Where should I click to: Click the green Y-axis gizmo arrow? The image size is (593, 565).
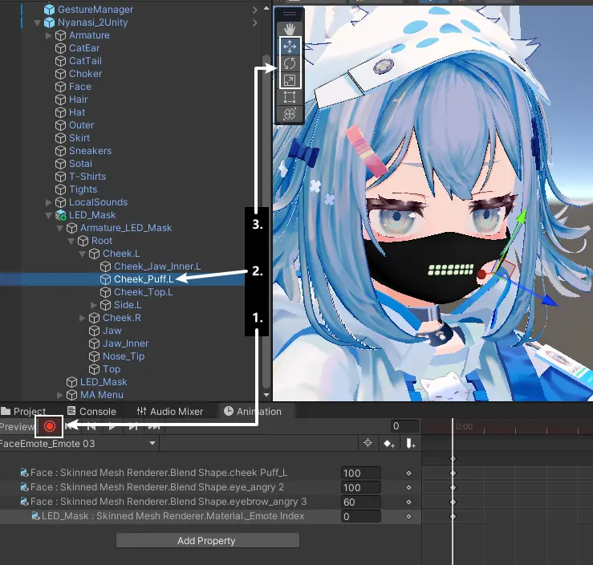pyautogui.click(x=522, y=216)
